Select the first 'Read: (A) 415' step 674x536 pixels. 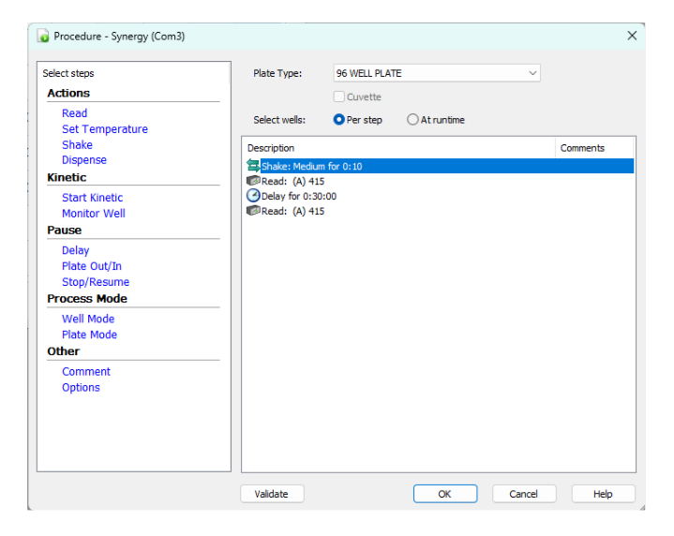440,181
